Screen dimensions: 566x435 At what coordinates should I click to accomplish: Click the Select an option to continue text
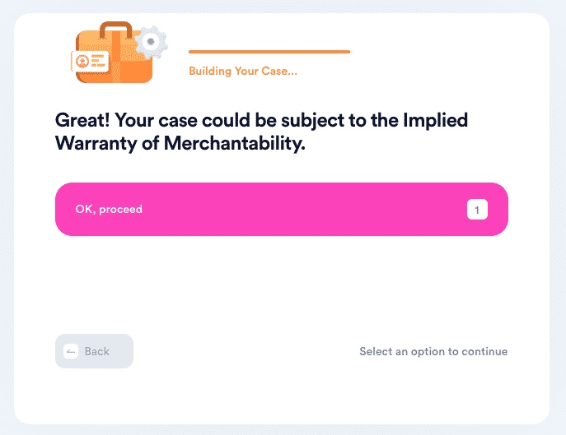pyautogui.click(x=433, y=351)
